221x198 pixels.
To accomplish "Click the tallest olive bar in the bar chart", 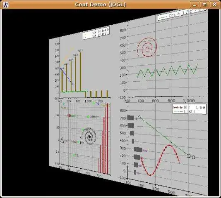I will pos(80,72).
